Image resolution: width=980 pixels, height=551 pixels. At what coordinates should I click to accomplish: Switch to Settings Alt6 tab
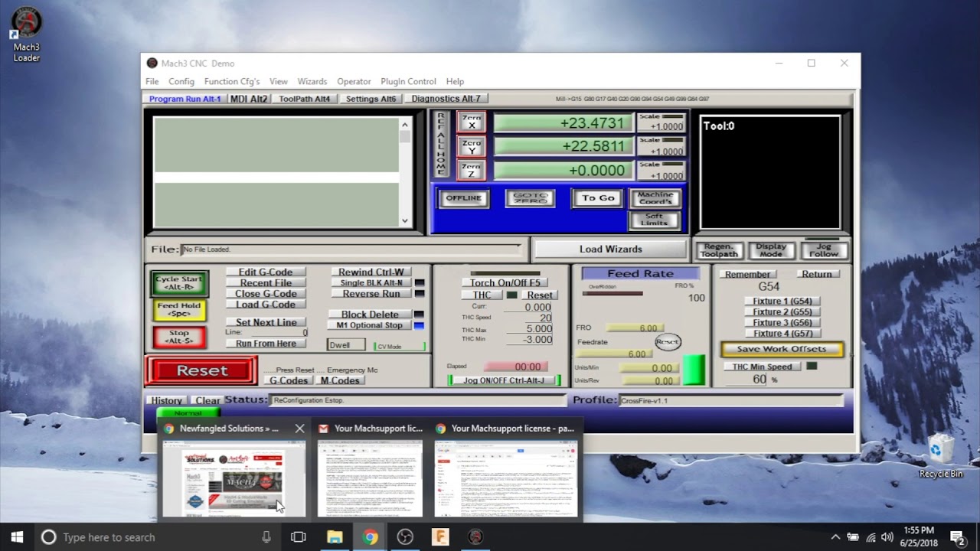(371, 99)
